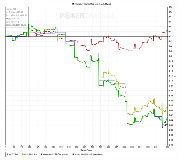Select the My C All-In Adj legend label
The width and height of the screenshot is (182, 160).
(30, 154)
